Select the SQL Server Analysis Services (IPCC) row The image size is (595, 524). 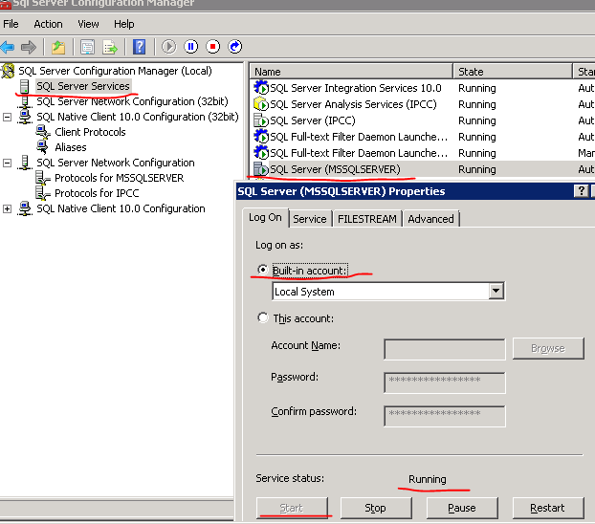[x=422, y=104]
